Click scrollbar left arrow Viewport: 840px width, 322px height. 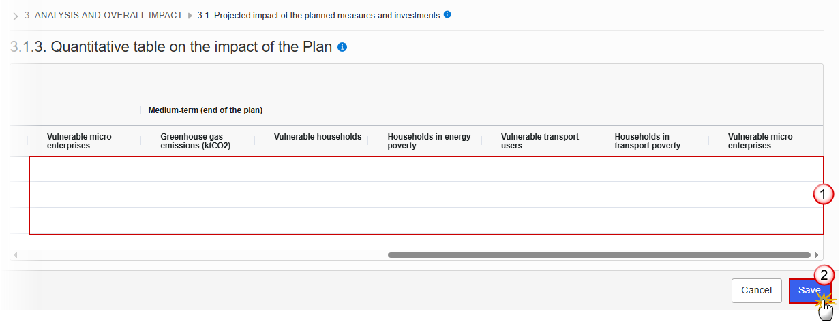[16, 255]
